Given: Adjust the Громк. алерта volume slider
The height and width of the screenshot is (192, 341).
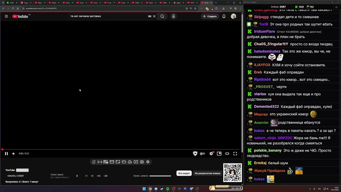Looking at the screenshot, I should click(160, 176).
